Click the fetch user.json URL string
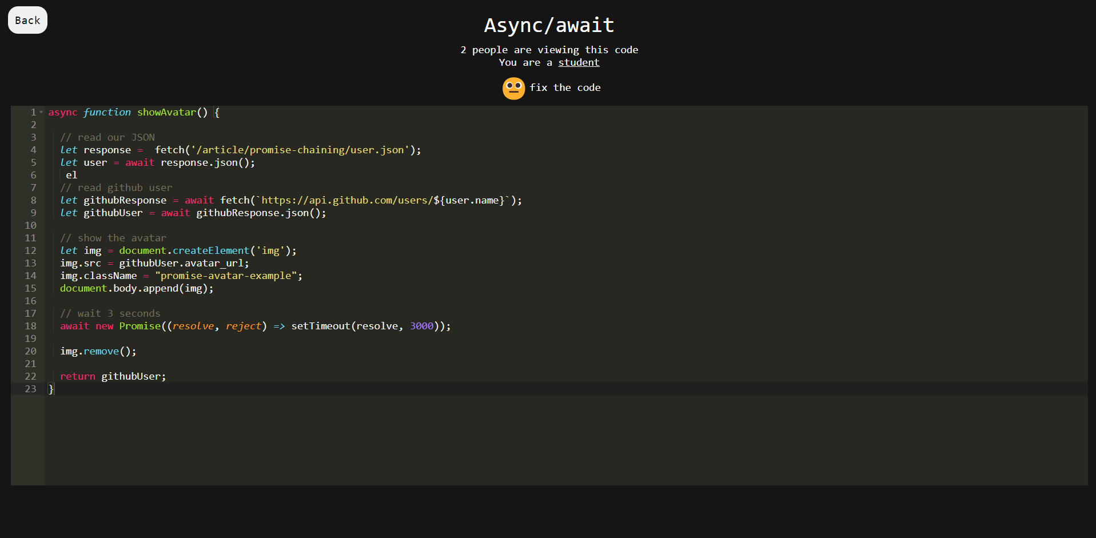 point(300,150)
